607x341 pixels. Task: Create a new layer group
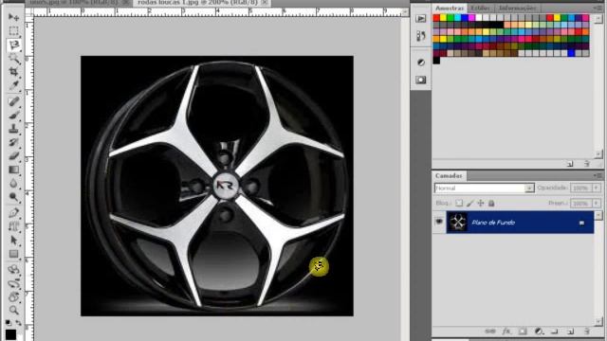[x=554, y=332]
